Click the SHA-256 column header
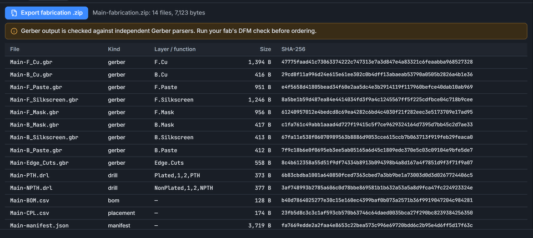This screenshot has width=533, height=238. [293, 49]
